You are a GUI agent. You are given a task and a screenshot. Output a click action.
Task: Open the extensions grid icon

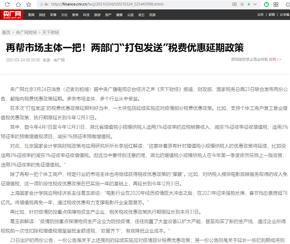(x=276, y=4)
